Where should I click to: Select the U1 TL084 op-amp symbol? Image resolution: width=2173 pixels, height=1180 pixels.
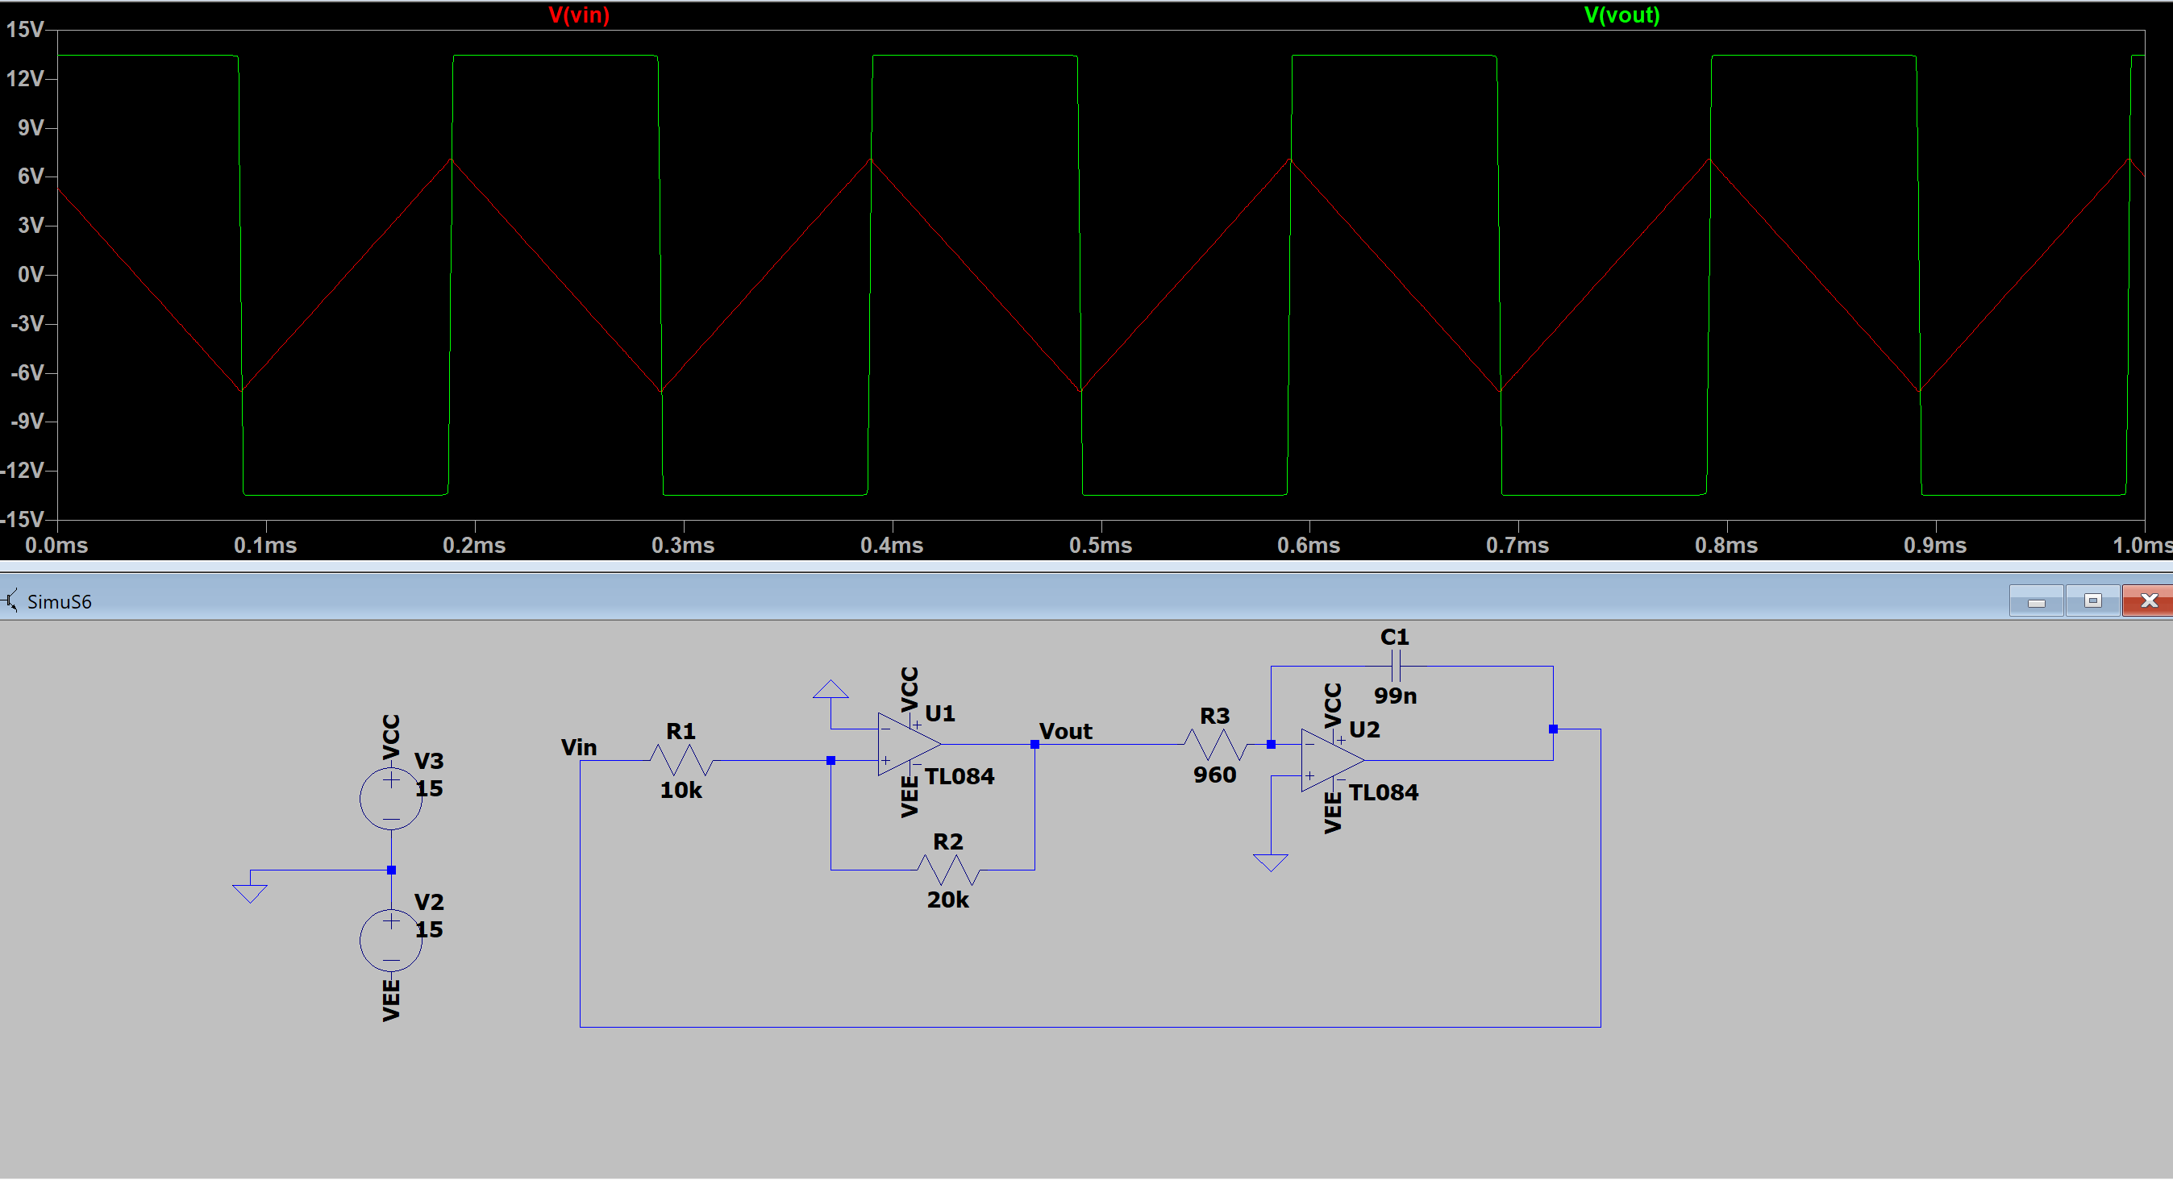910,744
